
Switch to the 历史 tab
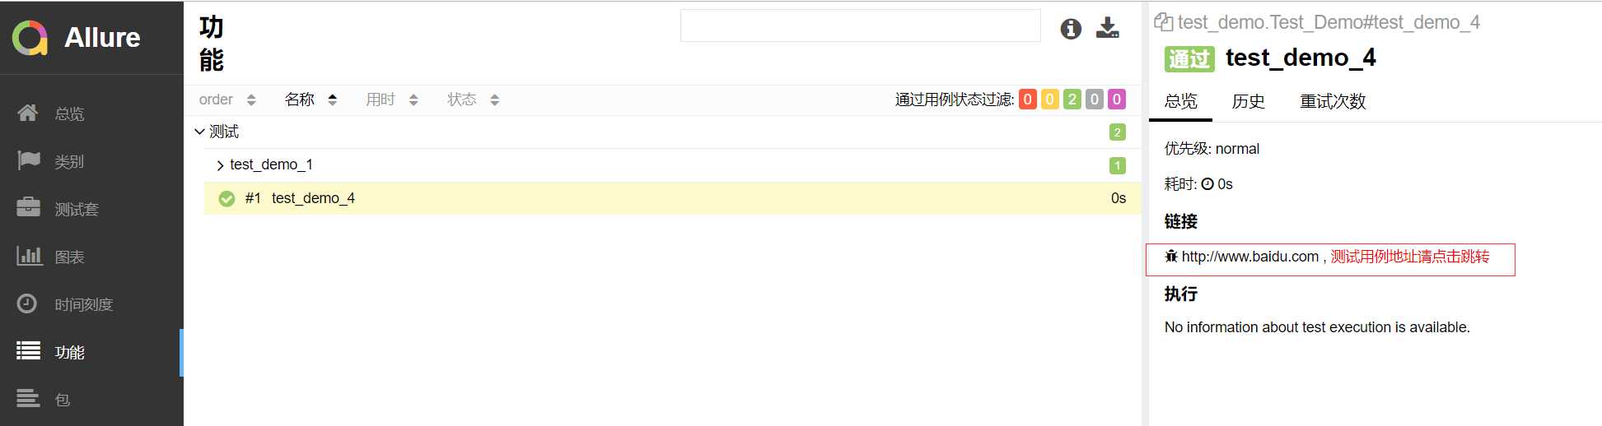click(x=1248, y=101)
